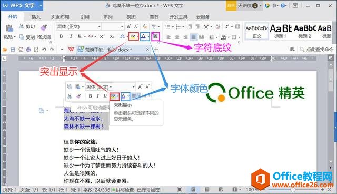Click scissors icon in floating mini toolbar
The width and height of the screenshot is (337, 194).
[70, 96]
